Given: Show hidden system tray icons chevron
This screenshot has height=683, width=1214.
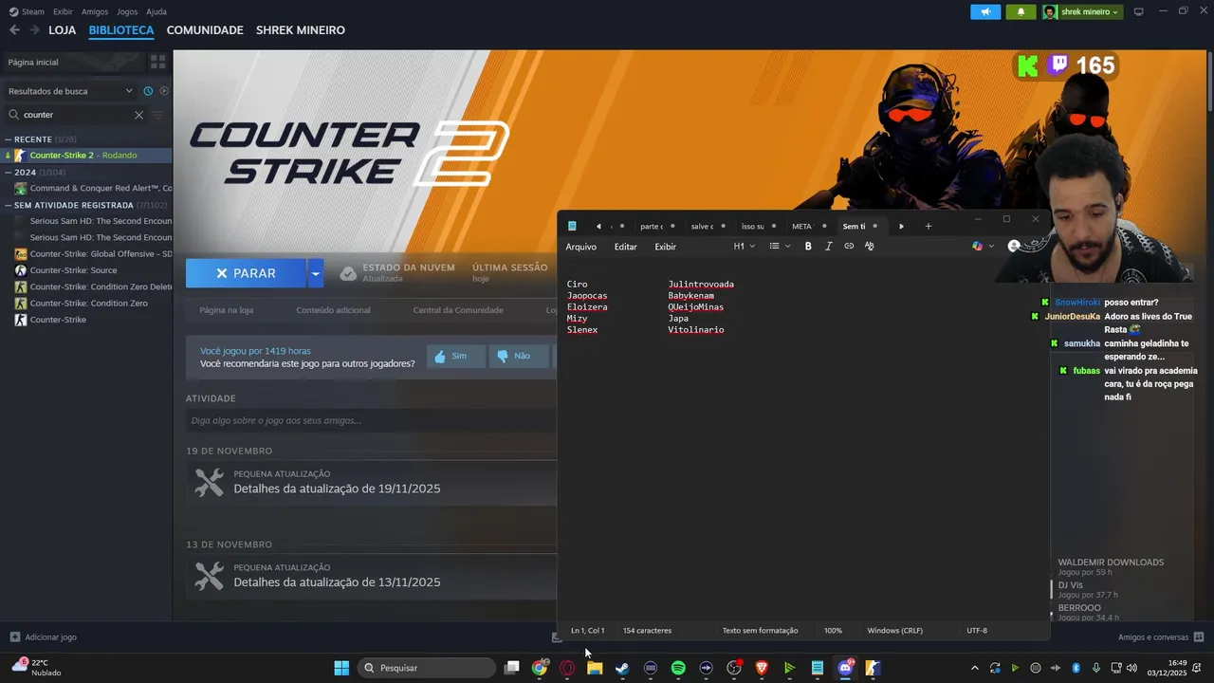Looking at the screenshot, I should (975, 668).
